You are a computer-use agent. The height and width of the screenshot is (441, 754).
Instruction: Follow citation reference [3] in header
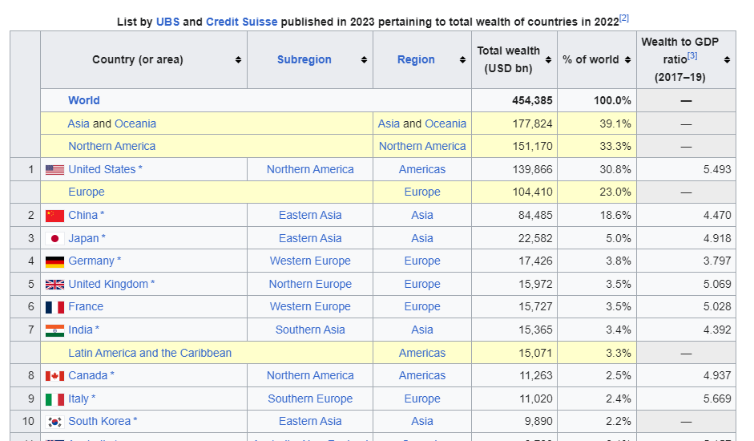coord(692,55)
